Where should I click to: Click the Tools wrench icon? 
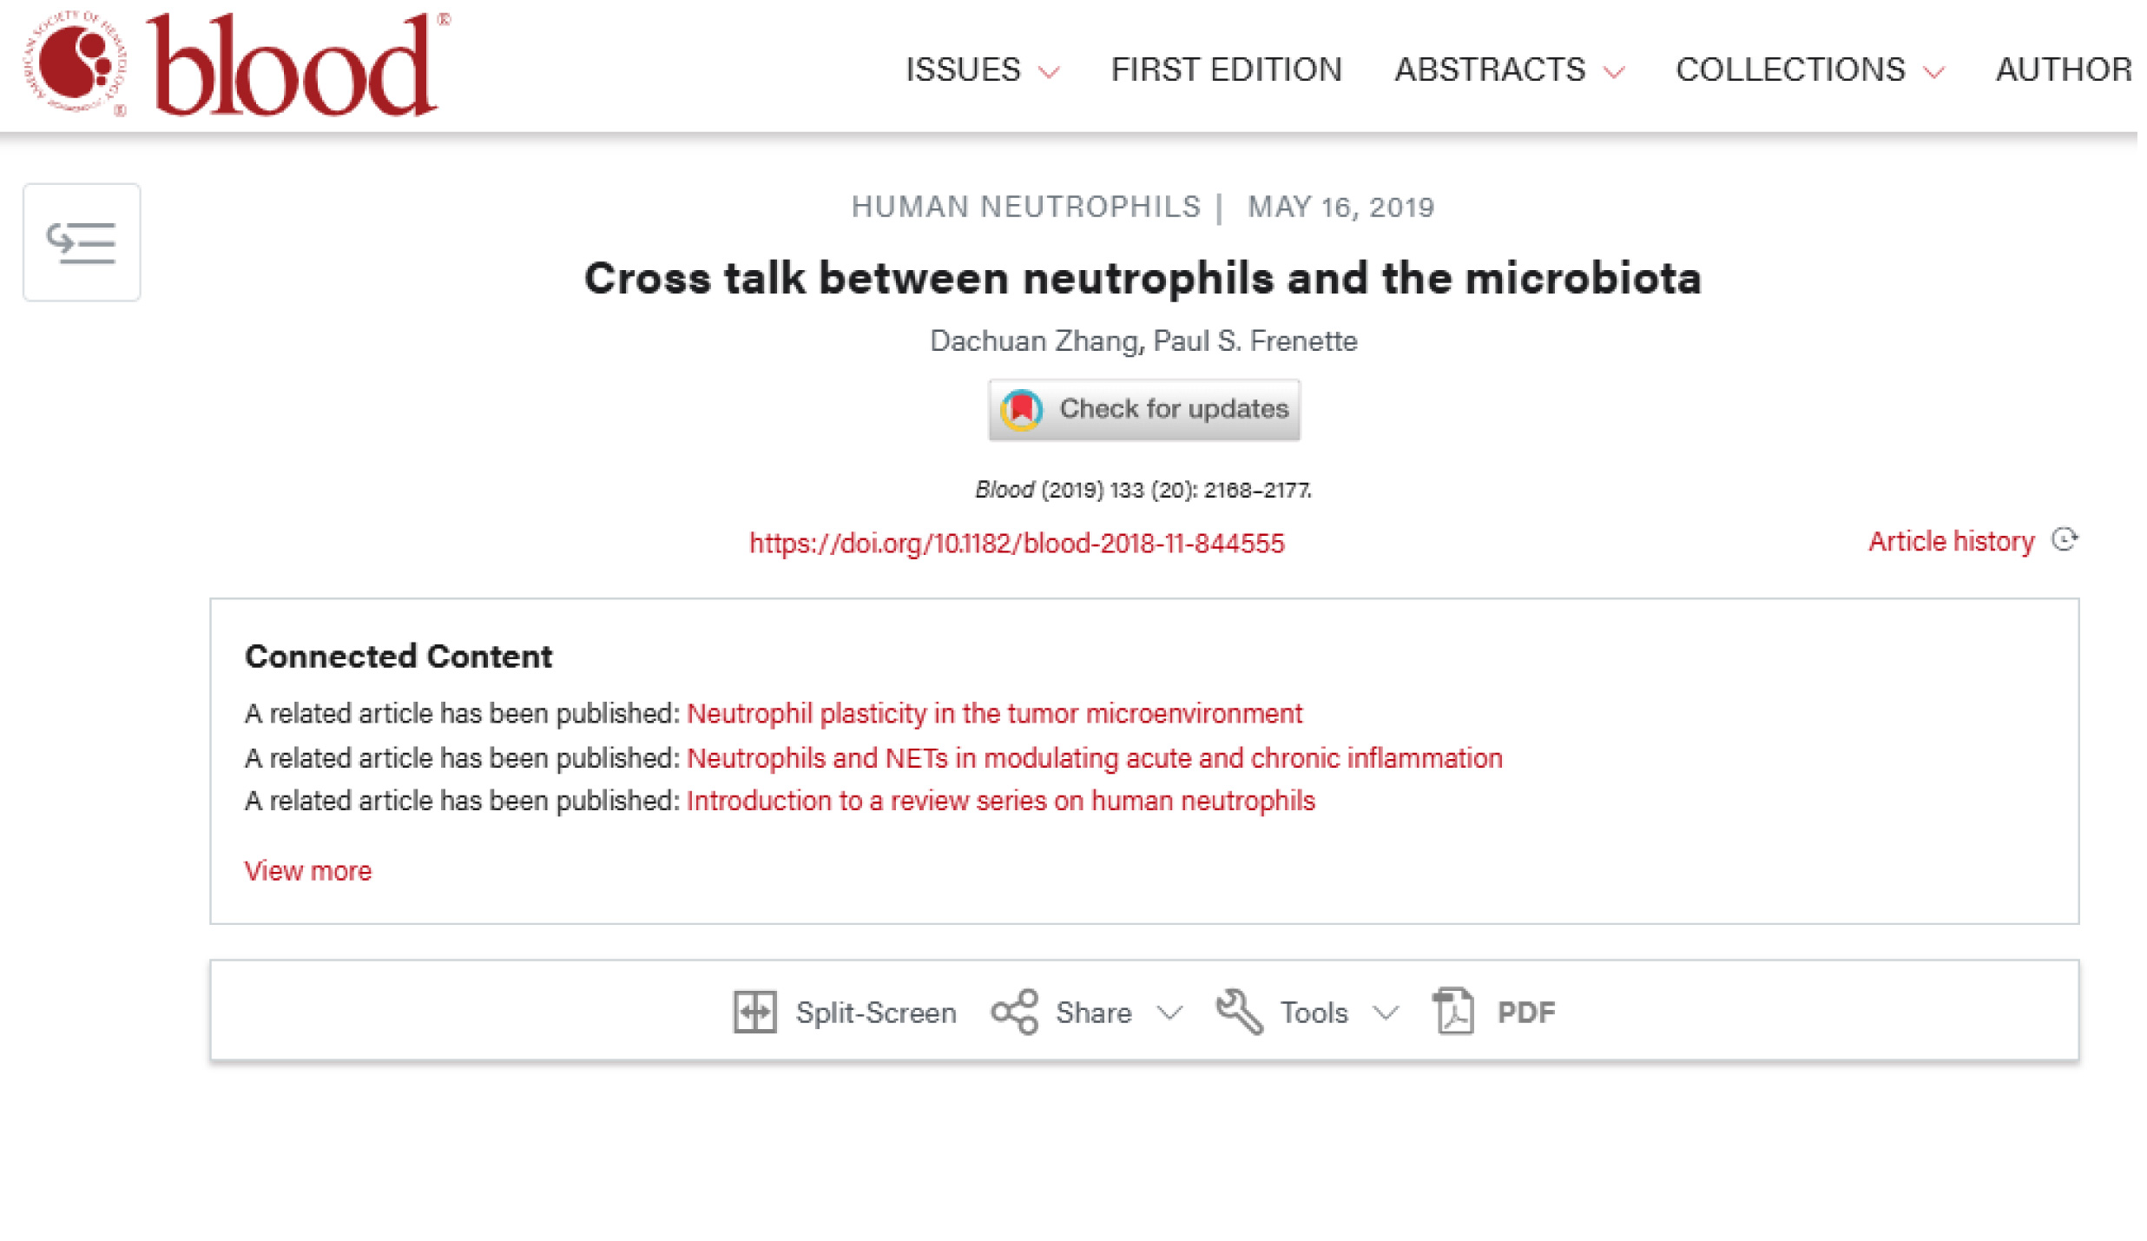click(1239, 1012)
